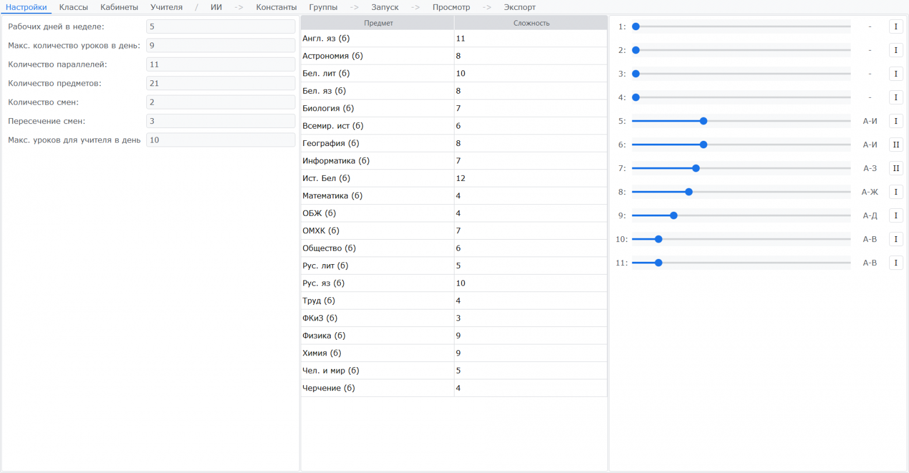Toggle the shift button for parallel 9
909x473 pixels.
[896, 216]
